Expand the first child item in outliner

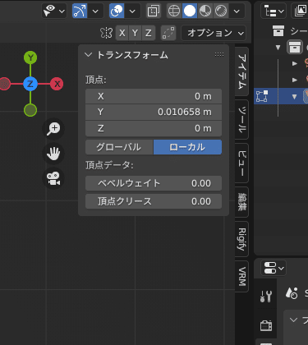tap(295, 63)
